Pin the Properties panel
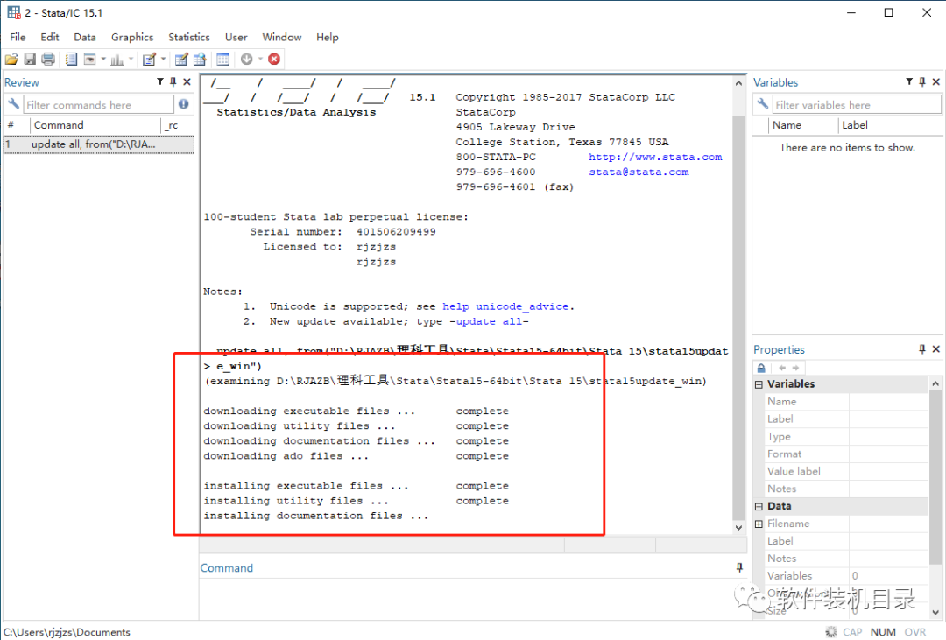The height and width of the screenshot is (640, 946). (922, 348)
